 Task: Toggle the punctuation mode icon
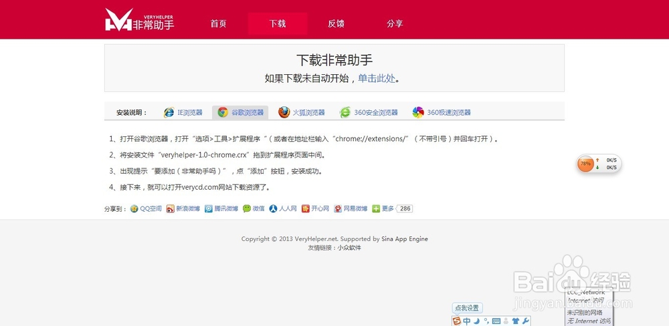486,321
